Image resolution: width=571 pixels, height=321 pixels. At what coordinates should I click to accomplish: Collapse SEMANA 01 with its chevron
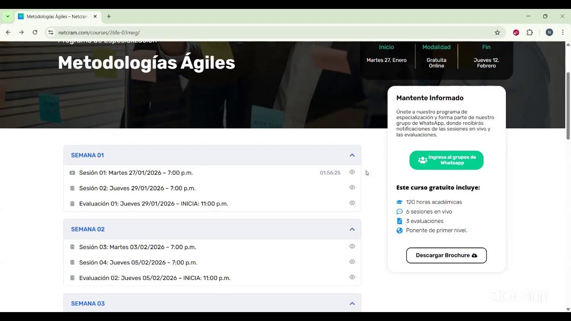coord(352,155)
